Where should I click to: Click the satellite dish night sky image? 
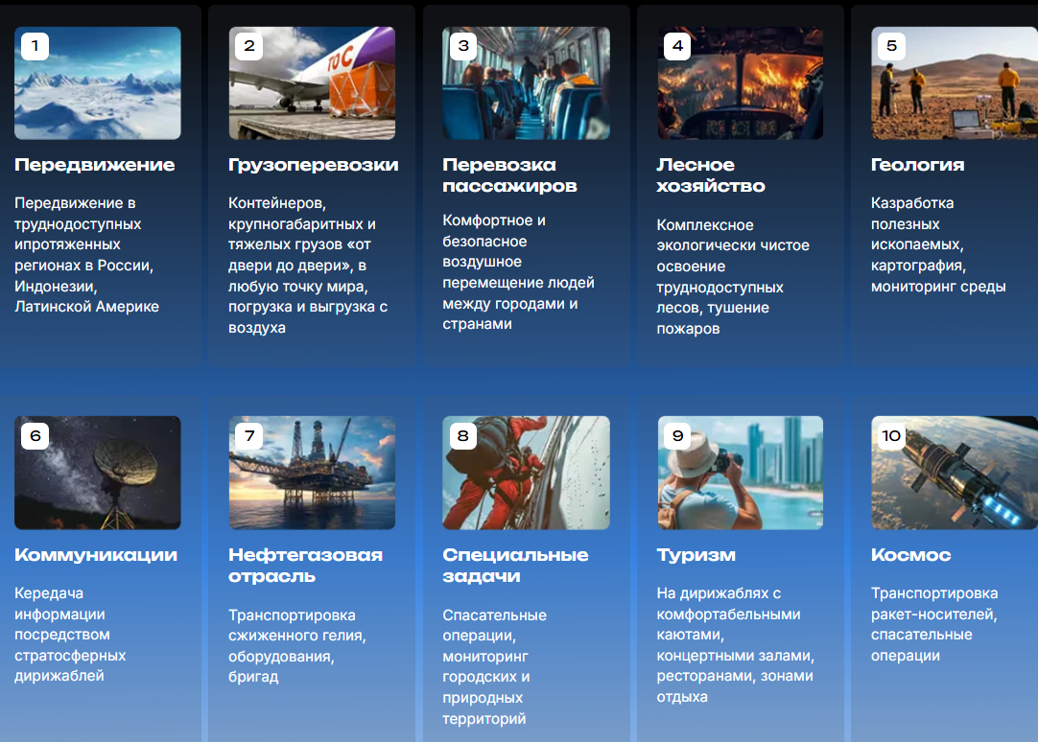(x=97, y=473)
